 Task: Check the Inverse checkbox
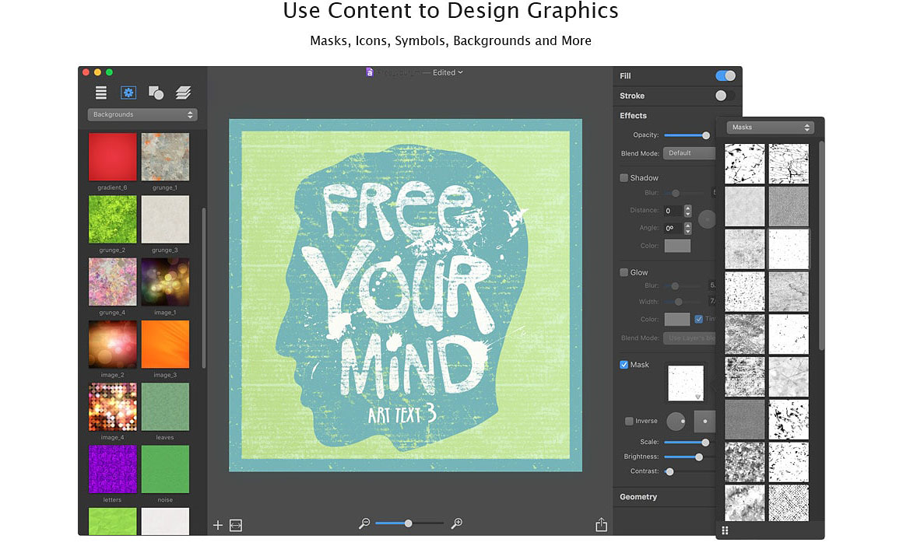(x=629, y=421)
